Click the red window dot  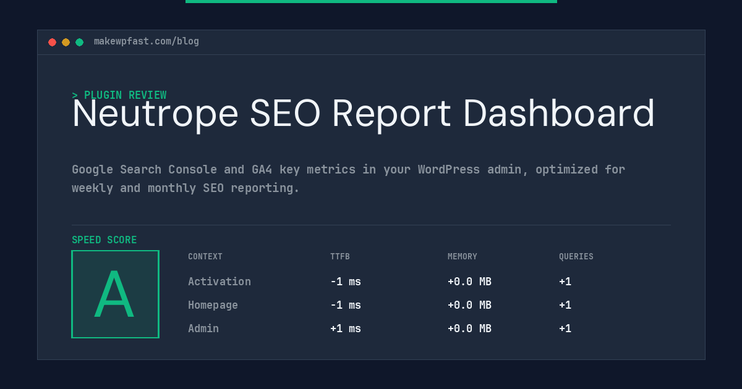(x=52, y=42)
